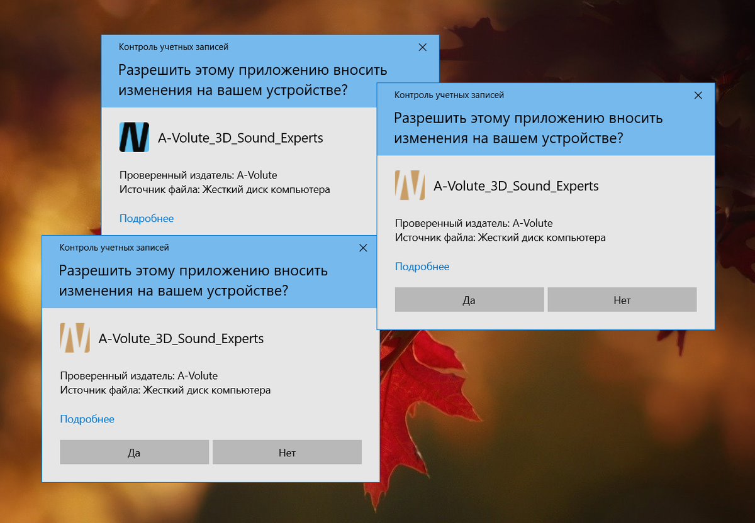Close the lower-left UAC dialog
The height and width of the screenshot is (523, 755).
coord(363,248)
